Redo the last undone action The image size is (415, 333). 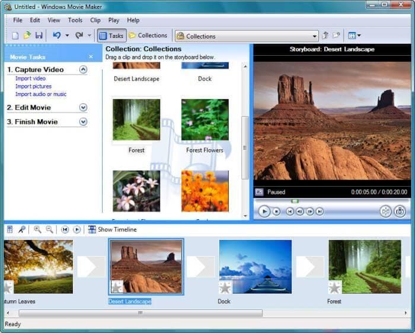pyautogui.click(x=79, y=35)
